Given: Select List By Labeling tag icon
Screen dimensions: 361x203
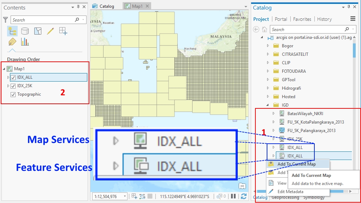Looking at the screenshot, I should click(12, 42).
